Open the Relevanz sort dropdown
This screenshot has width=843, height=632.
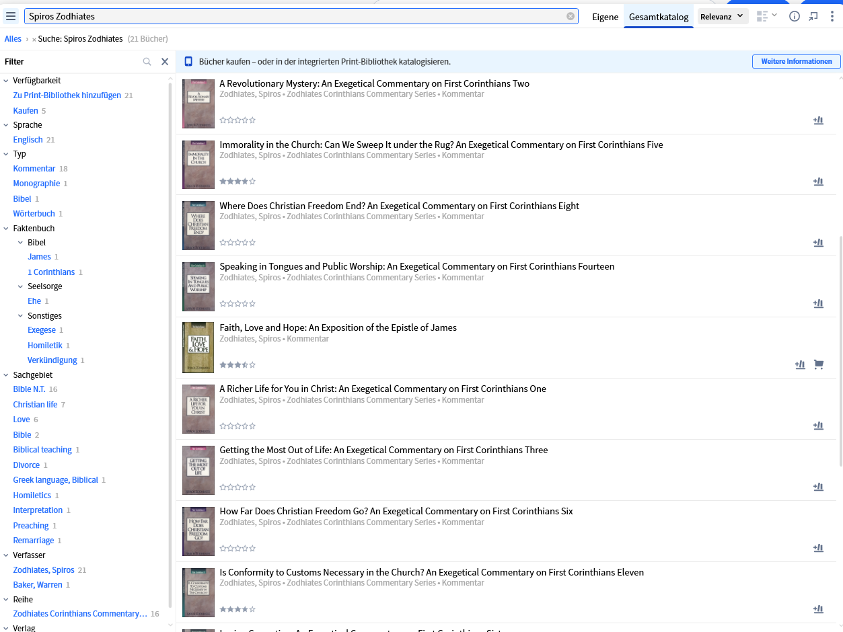point(723,16)
